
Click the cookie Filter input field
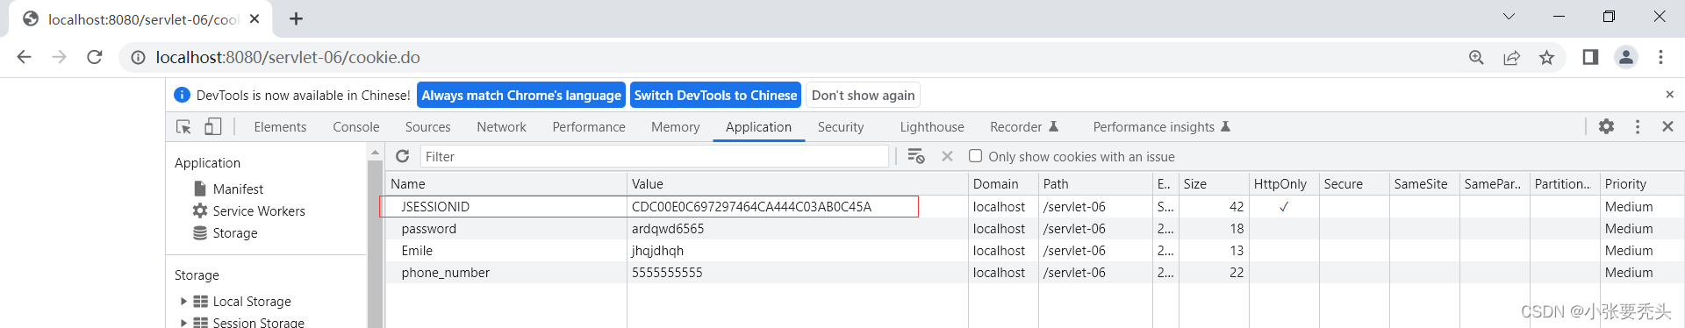click(x=654, y=156)
